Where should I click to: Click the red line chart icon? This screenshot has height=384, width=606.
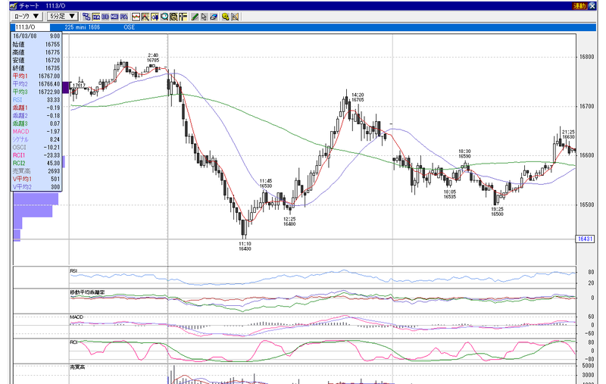(136, 17)
